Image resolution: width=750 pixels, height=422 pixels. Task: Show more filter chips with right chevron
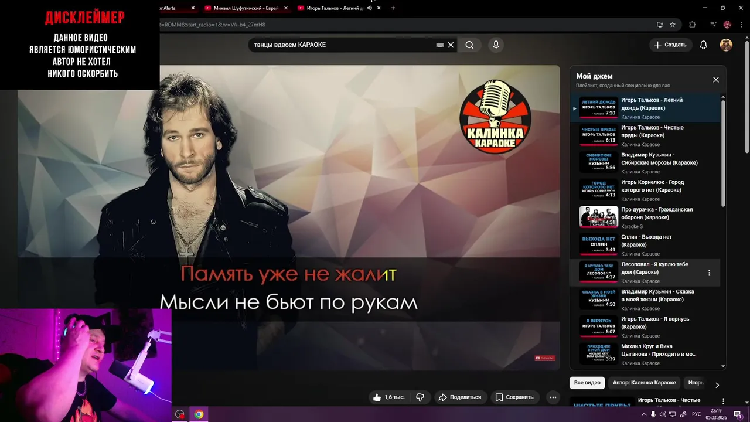click(717, 385)
